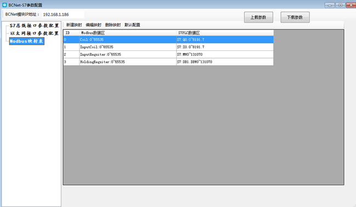Select the InputRegsiter:0~65535 cell
The width and height of the screenshot is (356, 207).
click(128, 54)
